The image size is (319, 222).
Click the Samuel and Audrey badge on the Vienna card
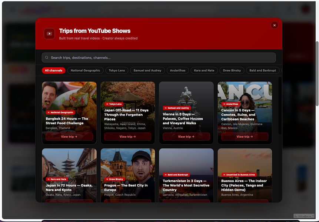pos(177,108)
